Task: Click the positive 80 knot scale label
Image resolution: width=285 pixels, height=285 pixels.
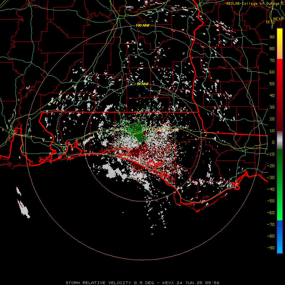Action: (x=272, y=48)
